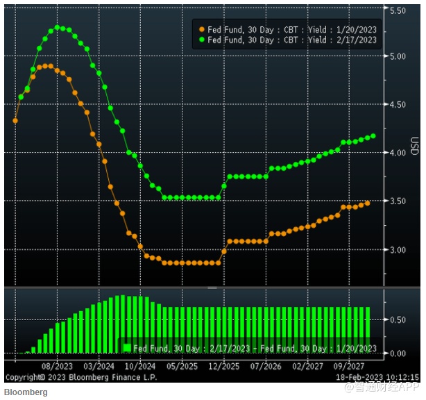Click the 12/2025 x-axis date label

click(x=224, y=367)
